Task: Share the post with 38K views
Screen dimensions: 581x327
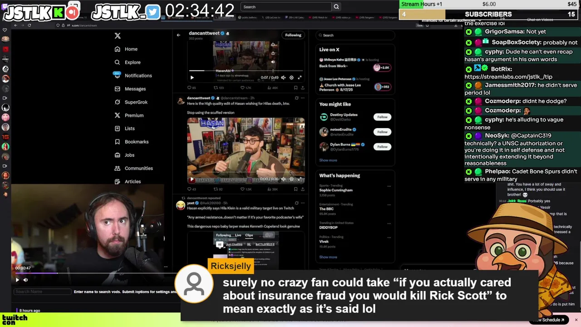Action: click(x=302, y=189)
